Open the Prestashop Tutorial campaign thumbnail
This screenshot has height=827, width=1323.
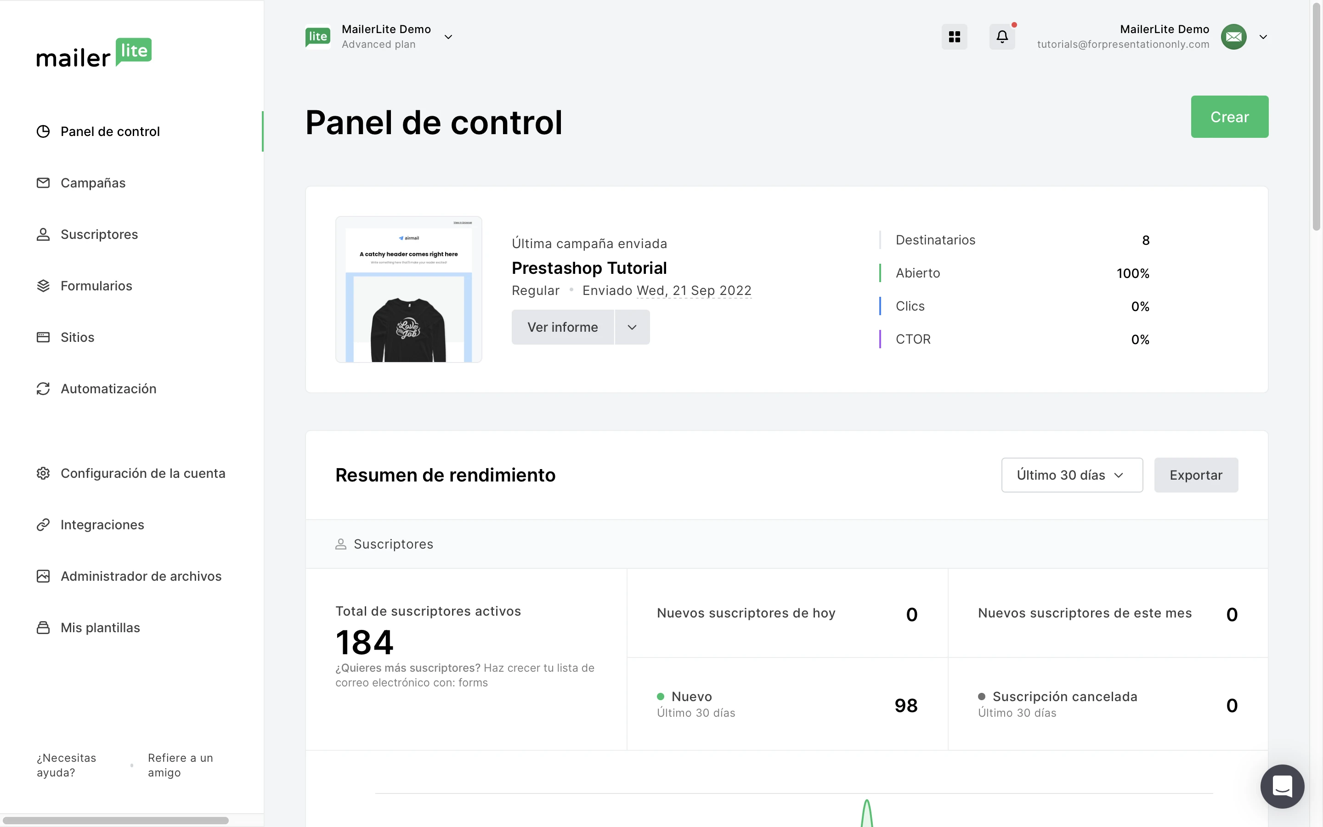pos(408,289)
